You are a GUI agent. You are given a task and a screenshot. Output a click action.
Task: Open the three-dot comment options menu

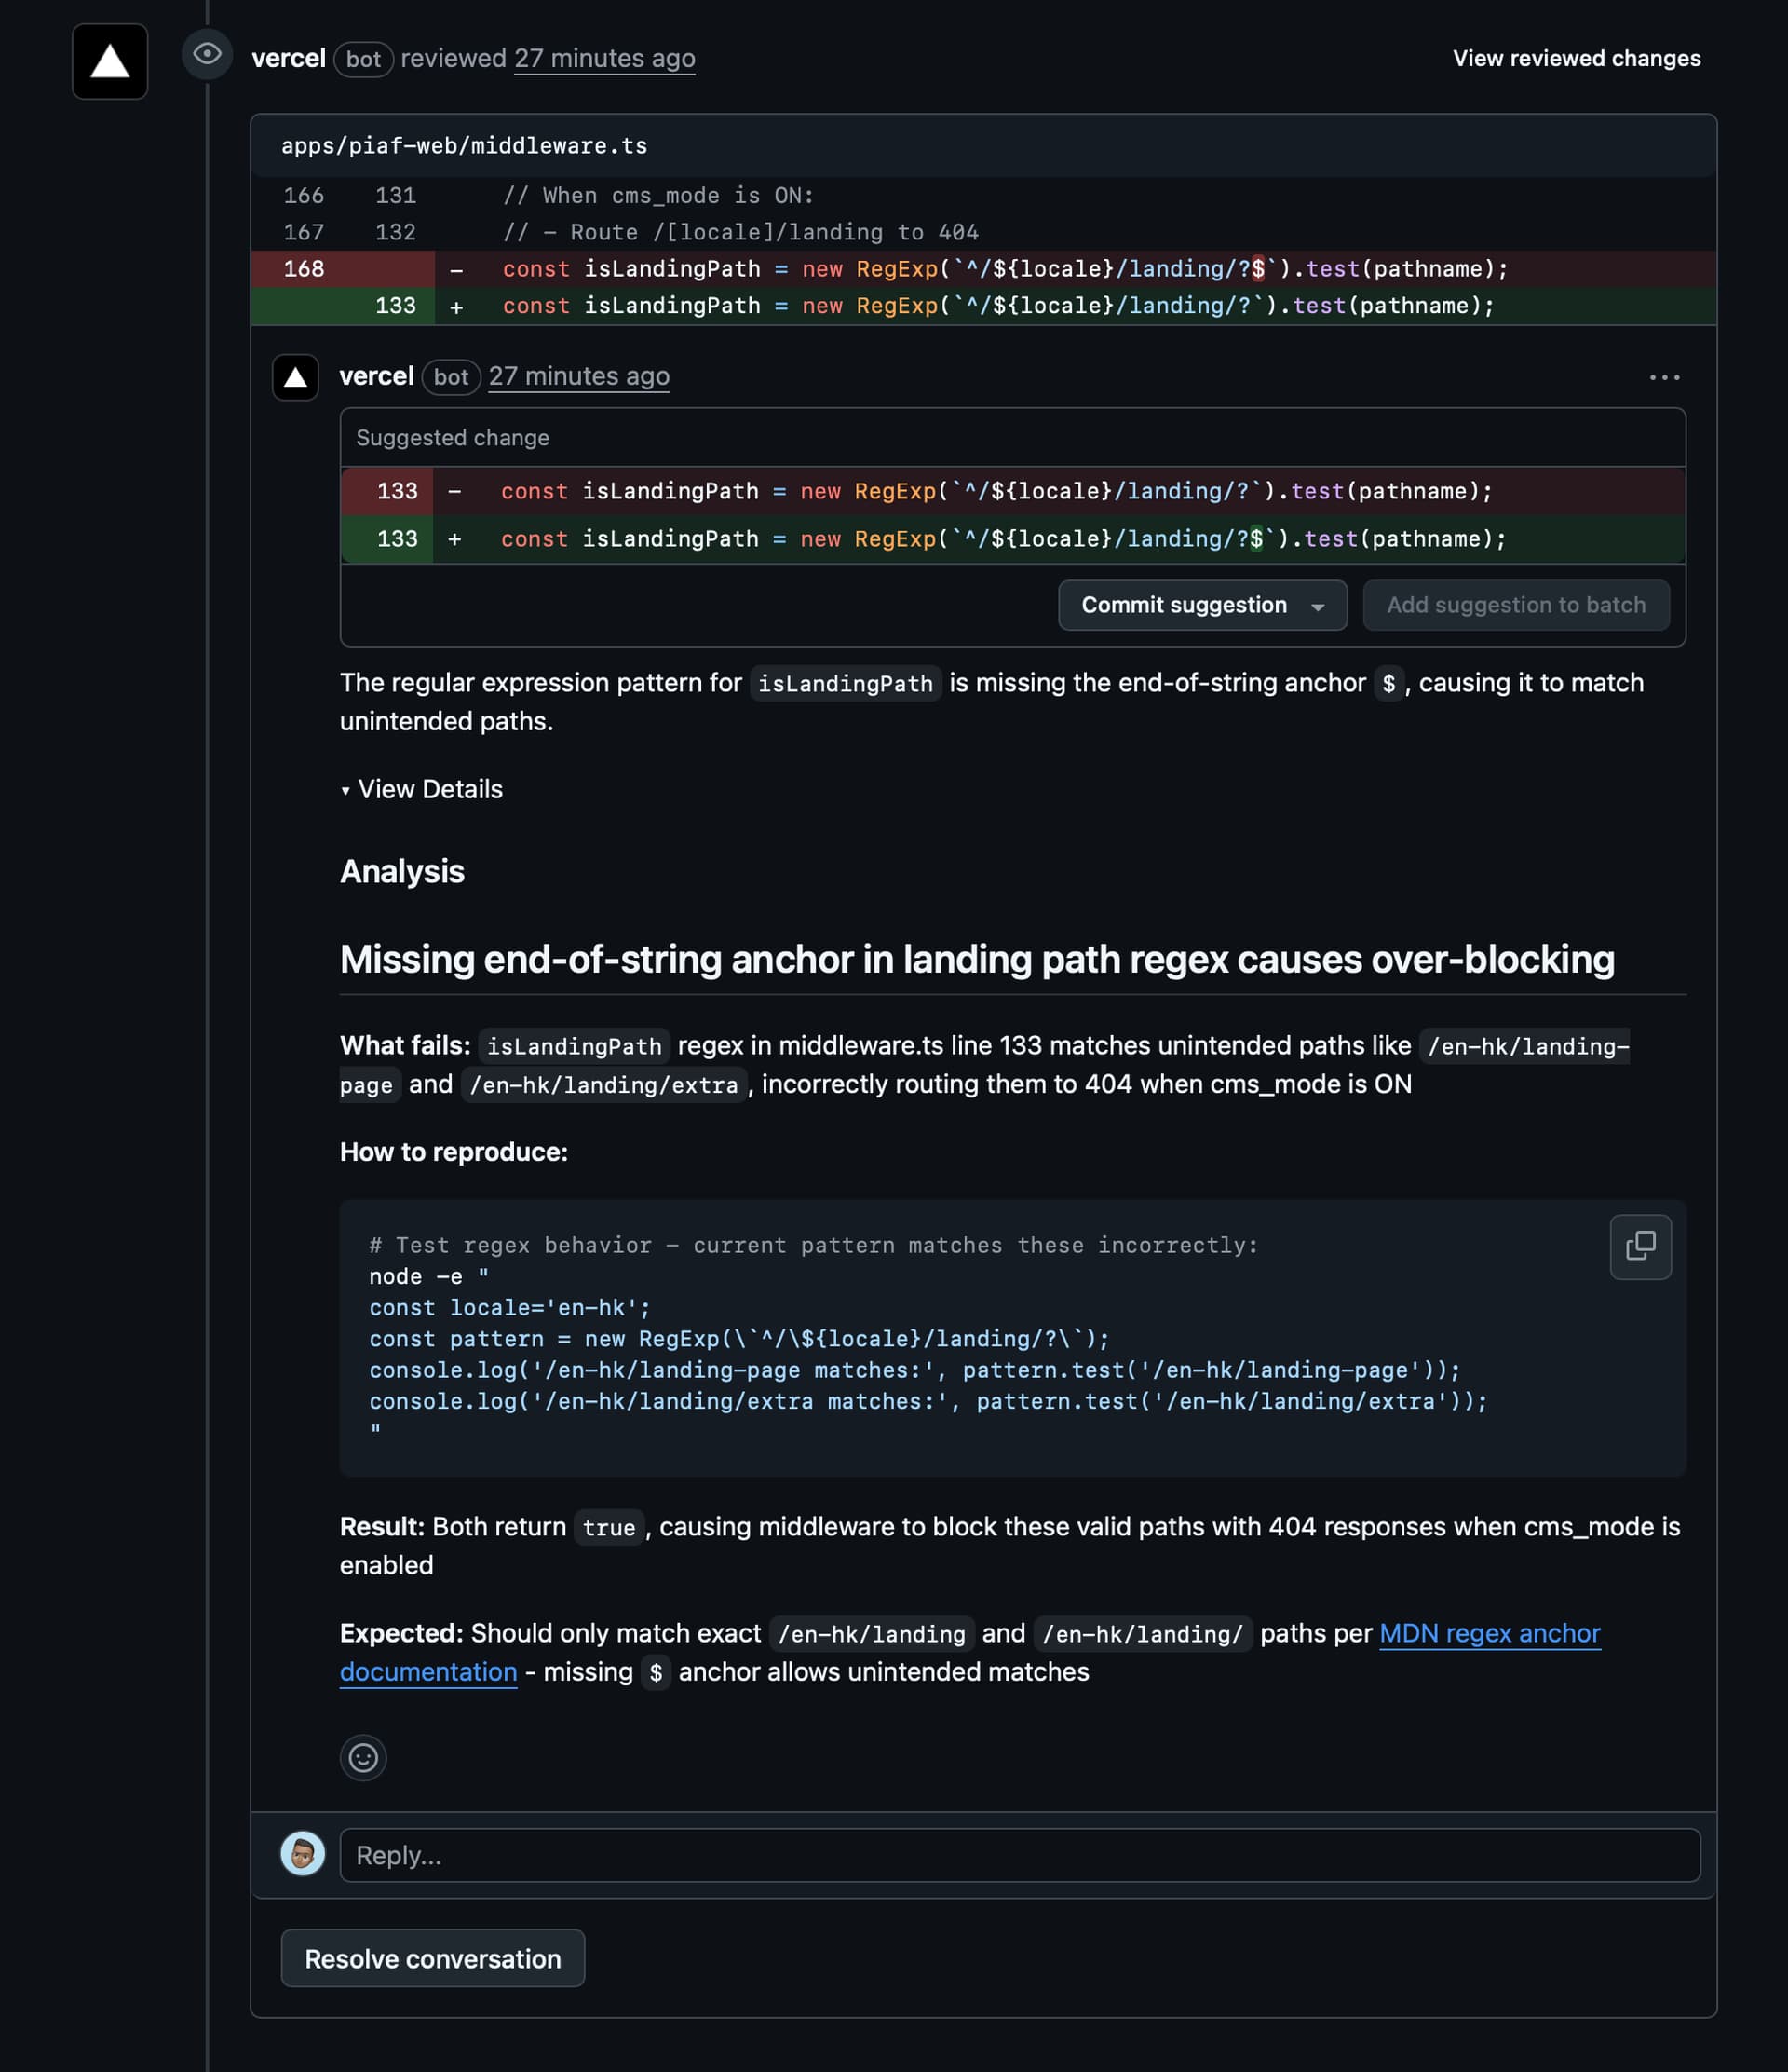point(1663,377)
